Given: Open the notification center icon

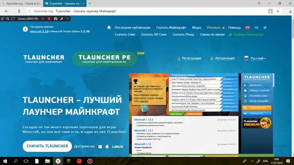Looking at the screenshot, I should pos(288,161).
